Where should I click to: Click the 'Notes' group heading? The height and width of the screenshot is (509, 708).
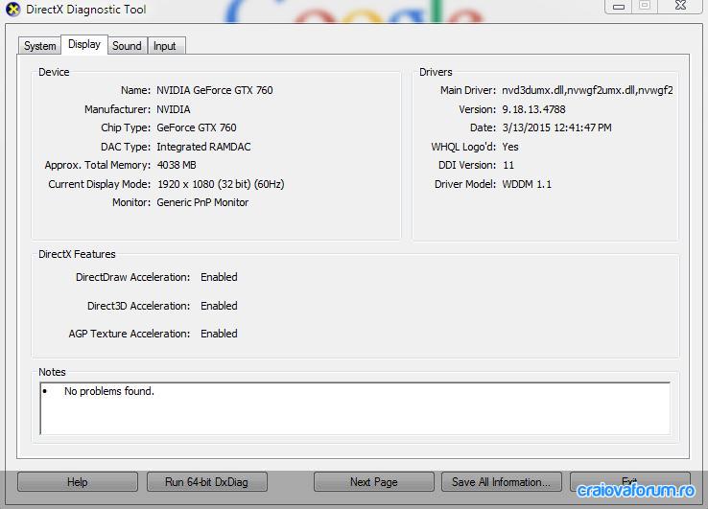pos(52,372)
